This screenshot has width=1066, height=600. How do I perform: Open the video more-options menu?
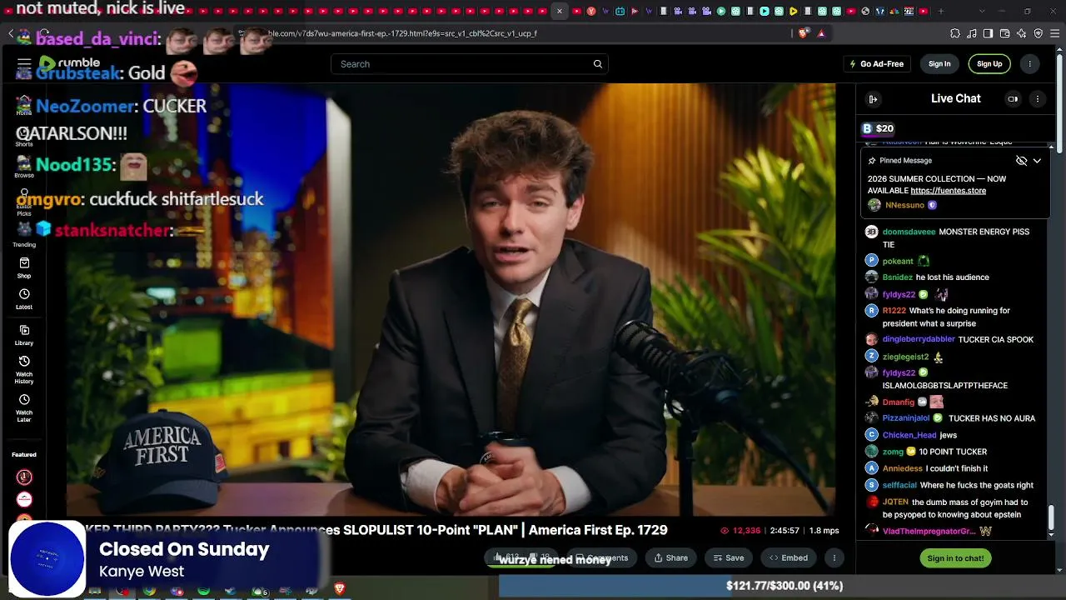point(834,558)
